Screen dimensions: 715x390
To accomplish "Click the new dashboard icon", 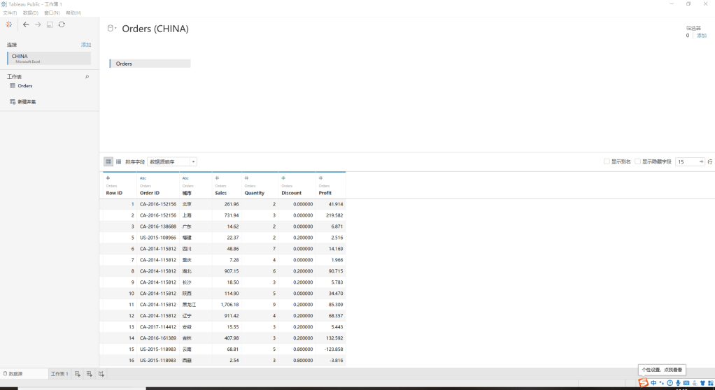I will (x=90, y=375).
